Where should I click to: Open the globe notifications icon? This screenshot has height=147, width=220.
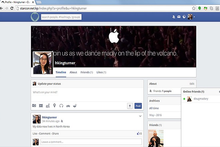(184, 17)
